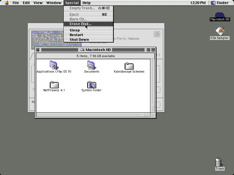
Task: Click the '5 items, 7.96 GB available' status text
Action: (96, 56)
